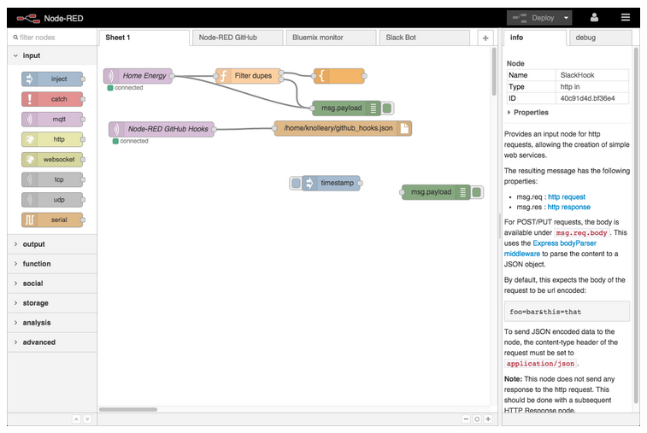This screenshot has width=647, height=433.
Task: Click the palette collapse-all up arrow
Action: 76,419
